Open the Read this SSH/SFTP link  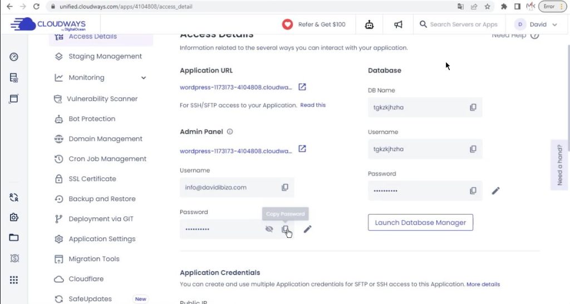(x=313, y=105)
